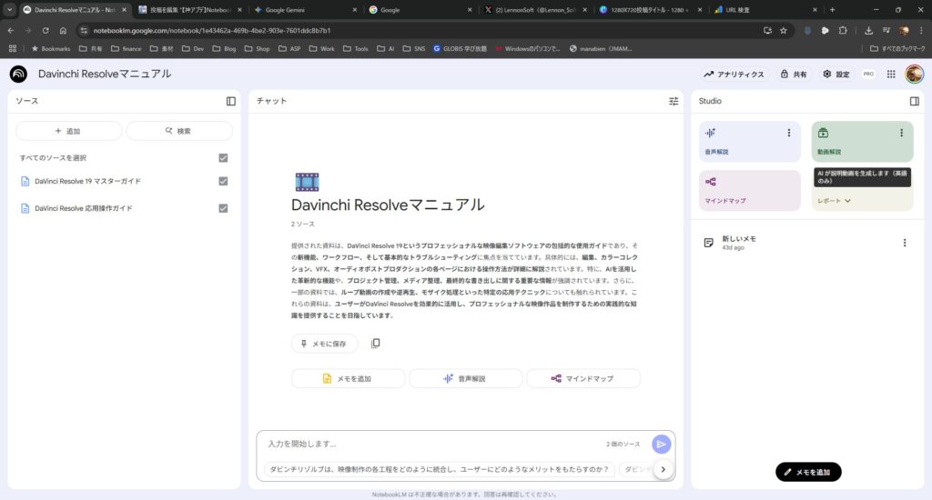
Task: Open 音声解説 card more-options menu
Action: point(789,133)
